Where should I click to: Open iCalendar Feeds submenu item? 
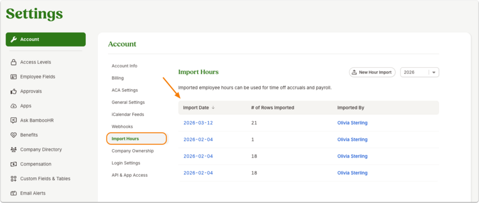[128, 114]
